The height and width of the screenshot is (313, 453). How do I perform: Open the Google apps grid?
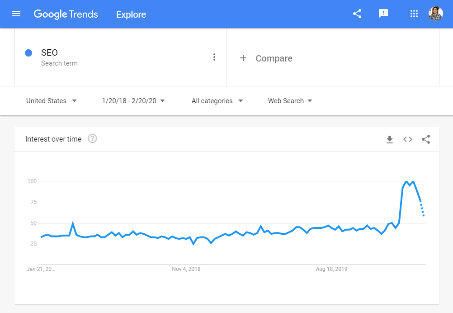pos(414,14)
